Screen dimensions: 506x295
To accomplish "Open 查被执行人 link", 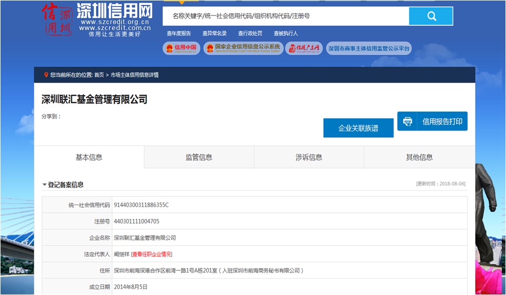I will click(x=286, y=33).
